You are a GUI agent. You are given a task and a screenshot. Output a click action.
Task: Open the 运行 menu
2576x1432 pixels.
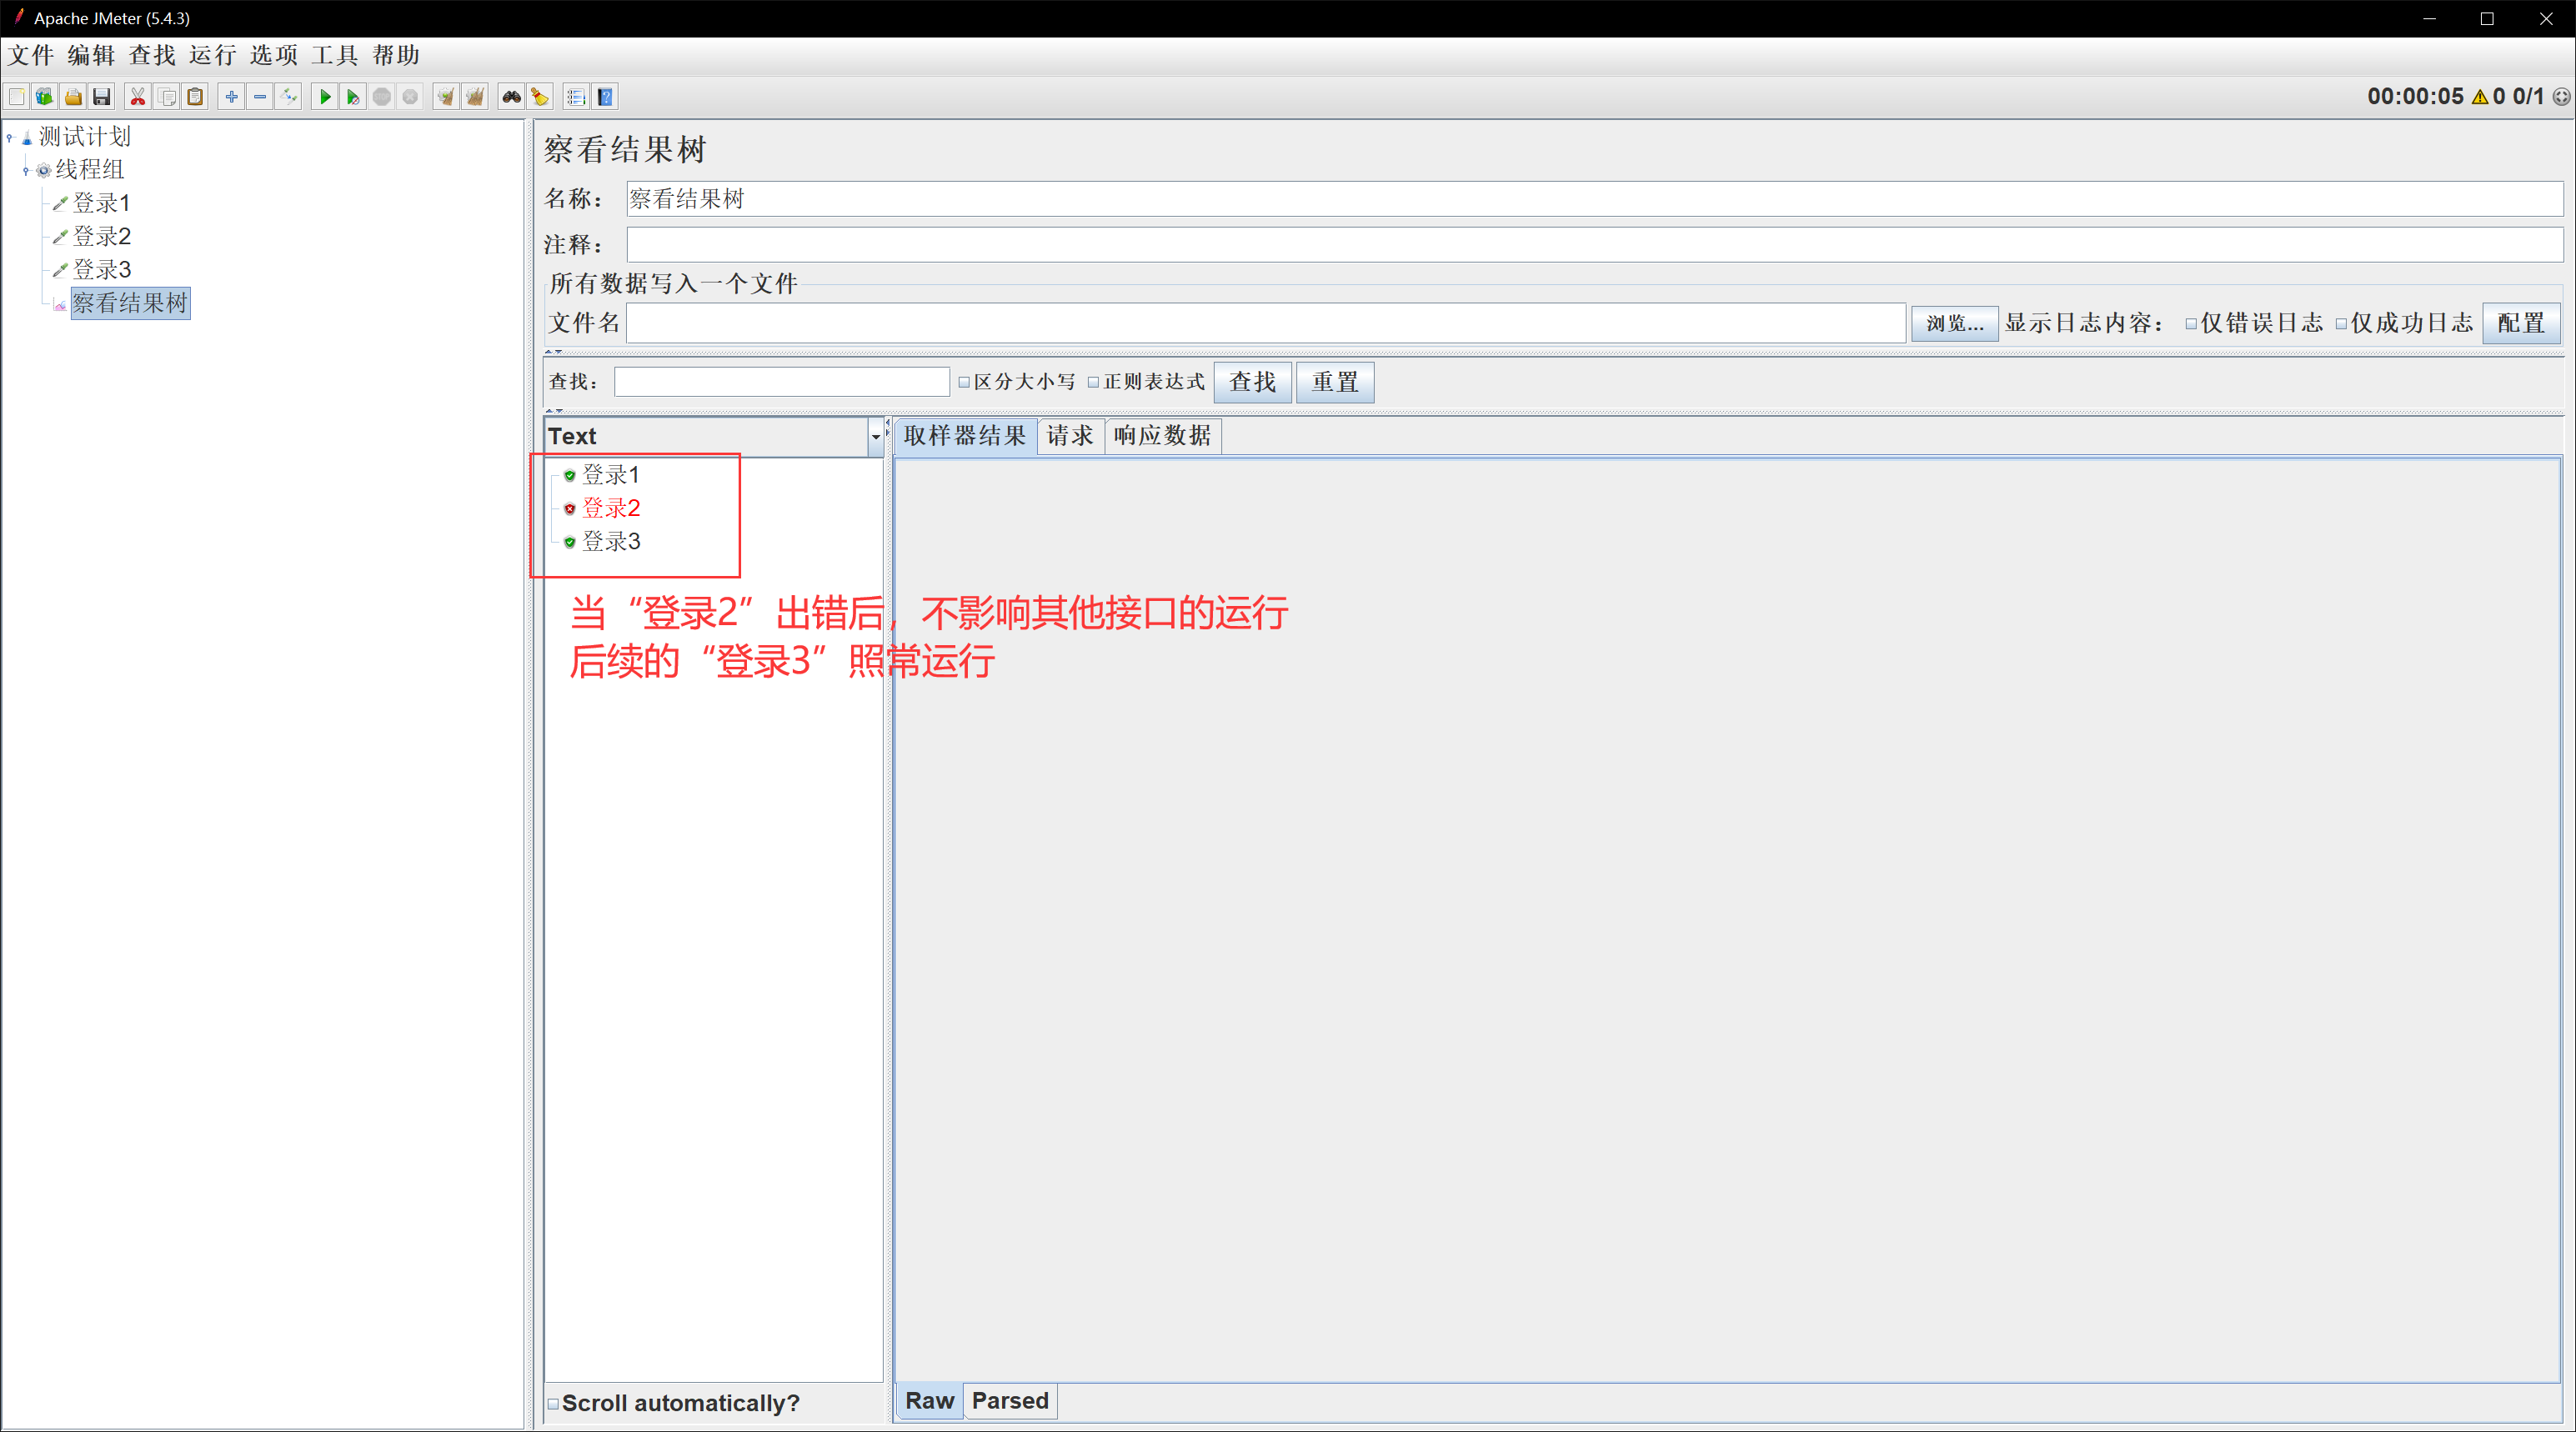[x=212, y=55]
